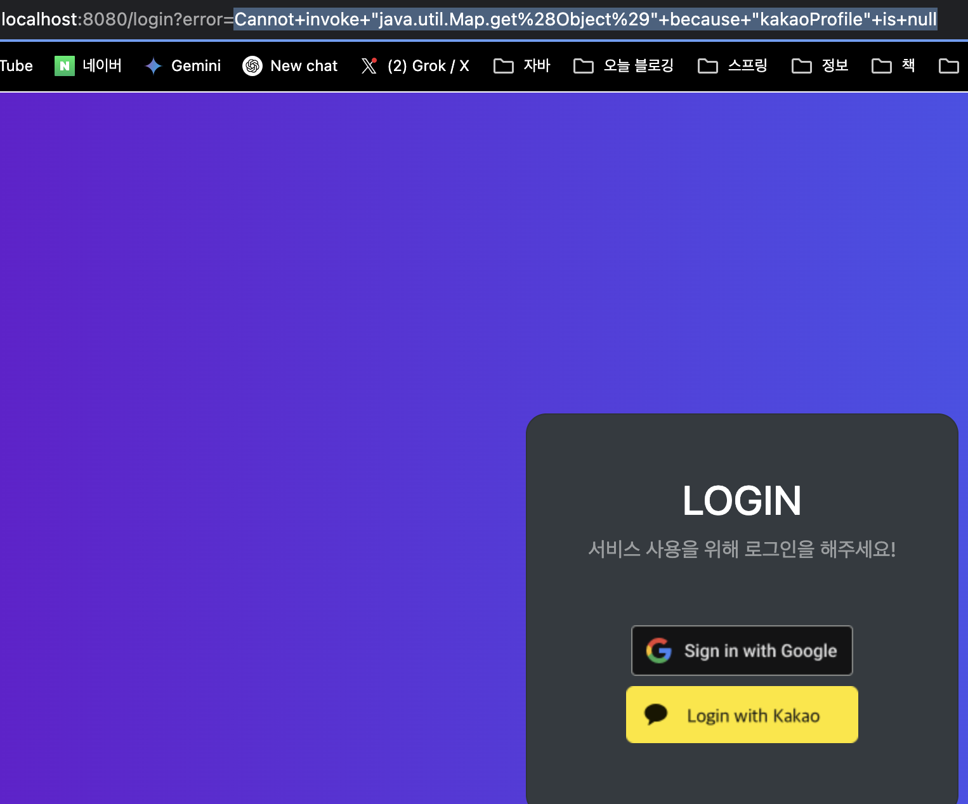
Task: Open the 책 bookmark folder
Action: point(893,65)
